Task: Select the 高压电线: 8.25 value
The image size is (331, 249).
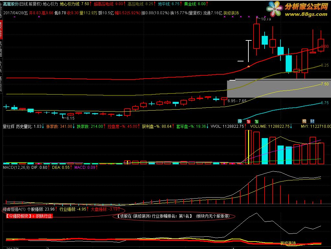Action: [140, 4]
